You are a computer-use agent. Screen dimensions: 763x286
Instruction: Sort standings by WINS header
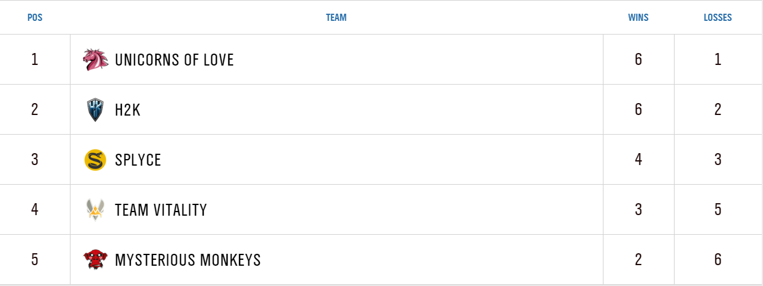[x=638, y=18]
